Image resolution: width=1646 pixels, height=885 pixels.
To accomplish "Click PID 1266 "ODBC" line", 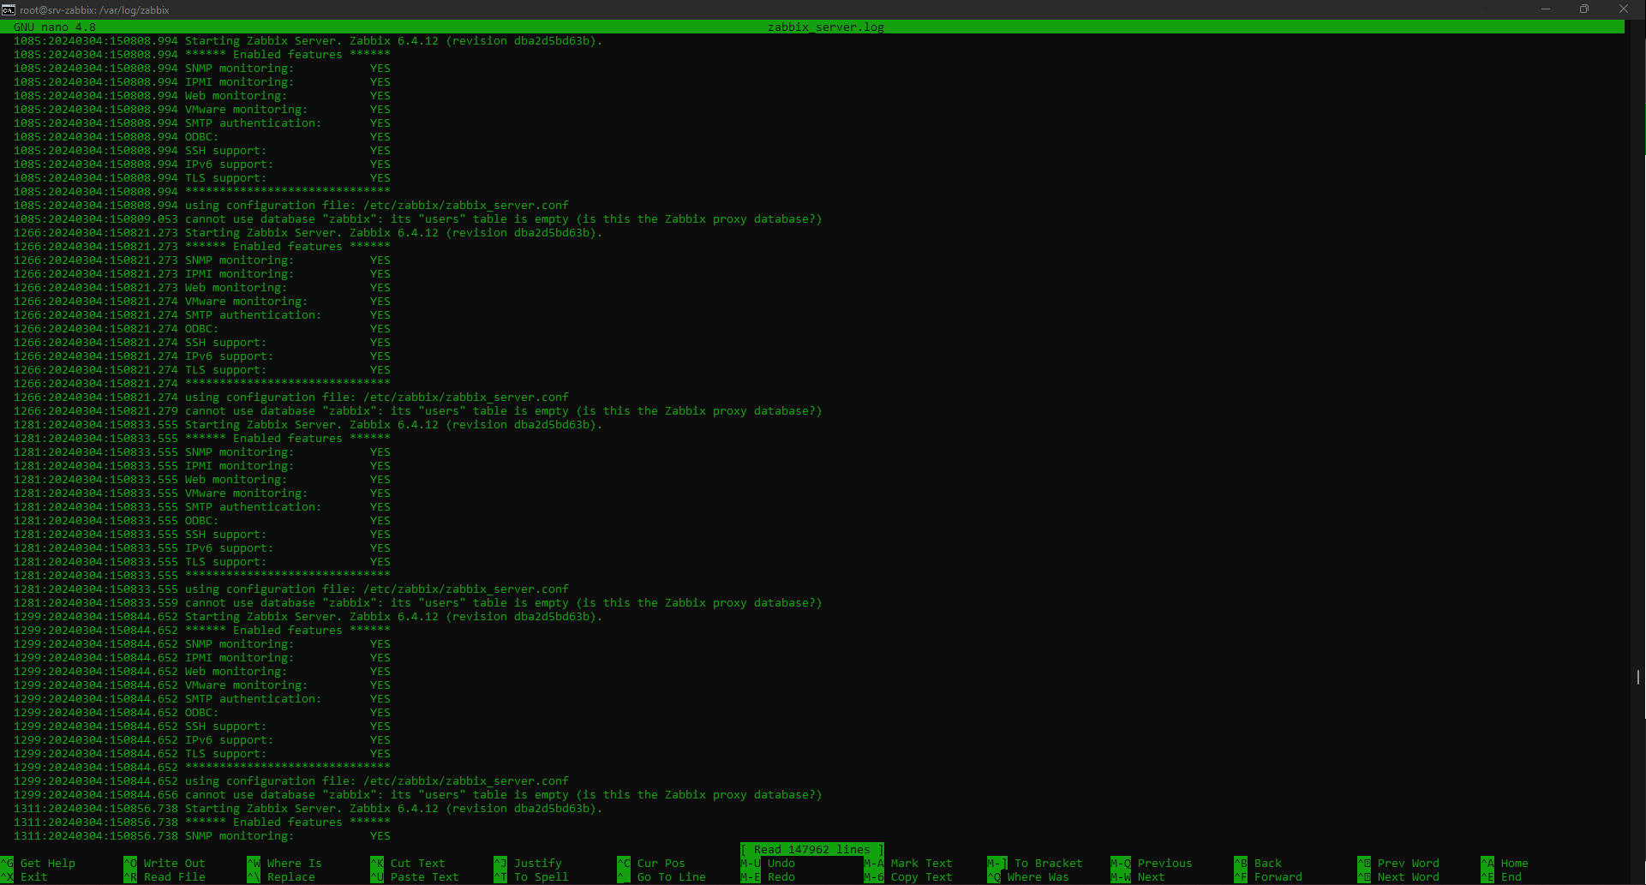I will pyautogui.click(x=202, y=329).
